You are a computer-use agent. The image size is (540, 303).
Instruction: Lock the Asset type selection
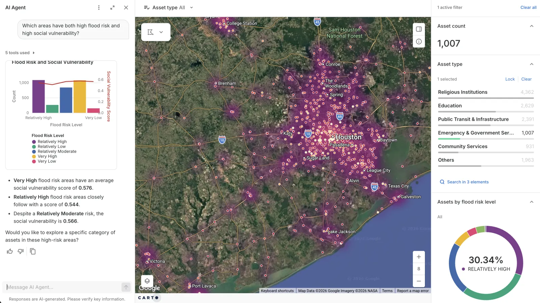coord(510,79)
